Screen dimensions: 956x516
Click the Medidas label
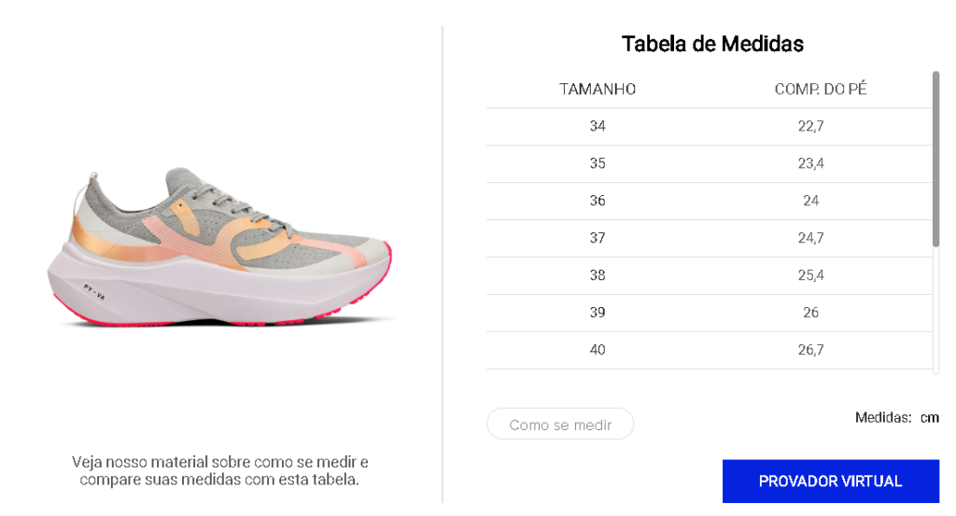tap(883, 418)
